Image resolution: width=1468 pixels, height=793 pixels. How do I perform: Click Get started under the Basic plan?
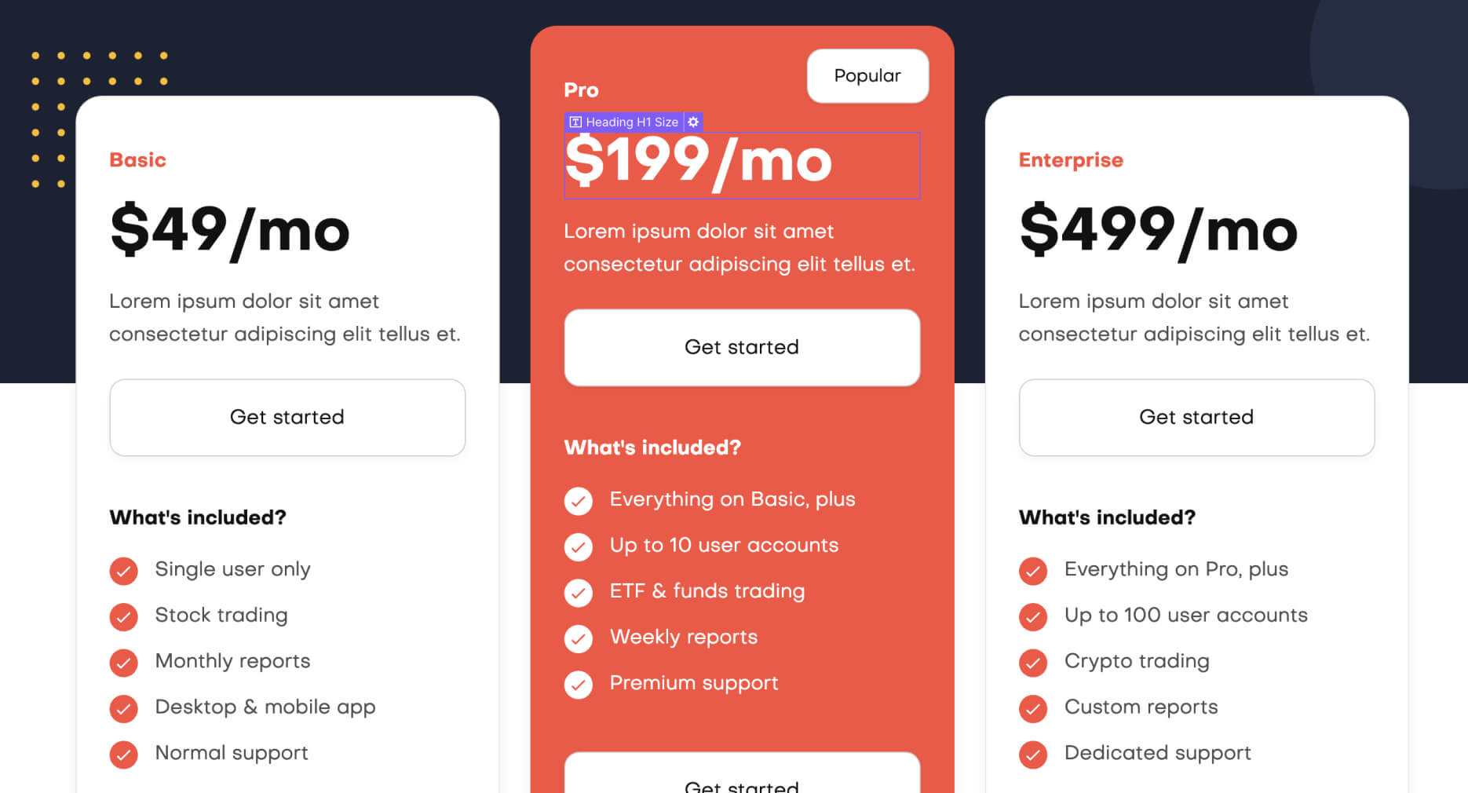[287, 417]
